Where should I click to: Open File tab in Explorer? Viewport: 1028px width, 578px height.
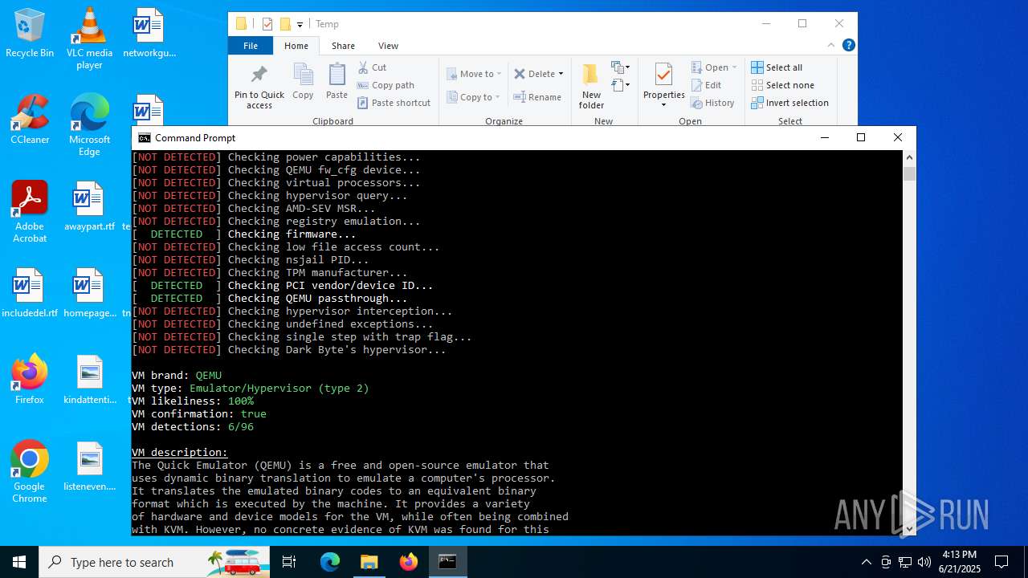(x=251, y=46)
